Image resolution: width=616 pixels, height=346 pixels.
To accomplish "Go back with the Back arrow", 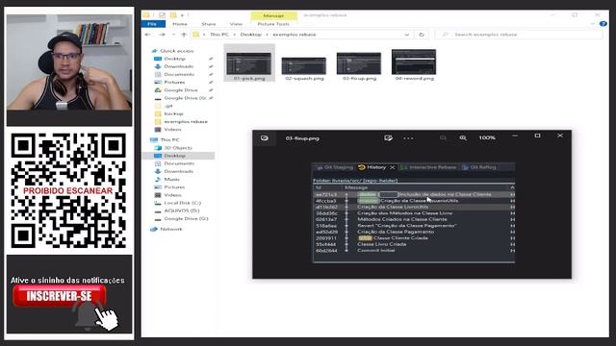I will point(147,35).
